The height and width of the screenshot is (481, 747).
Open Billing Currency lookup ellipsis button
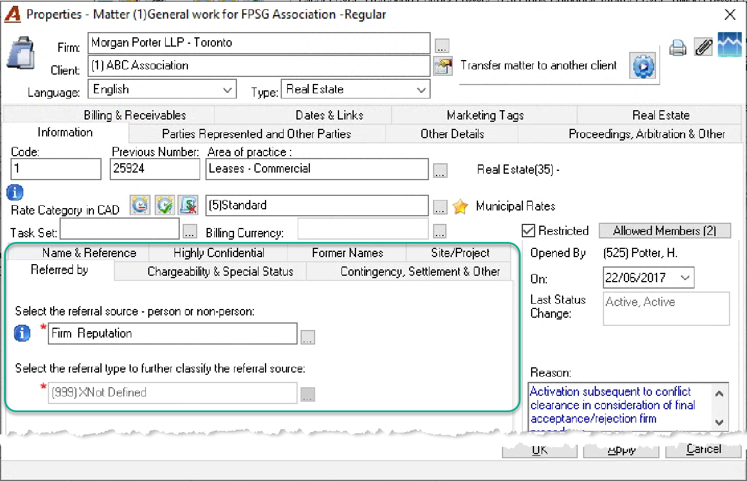tap(441, 231)
